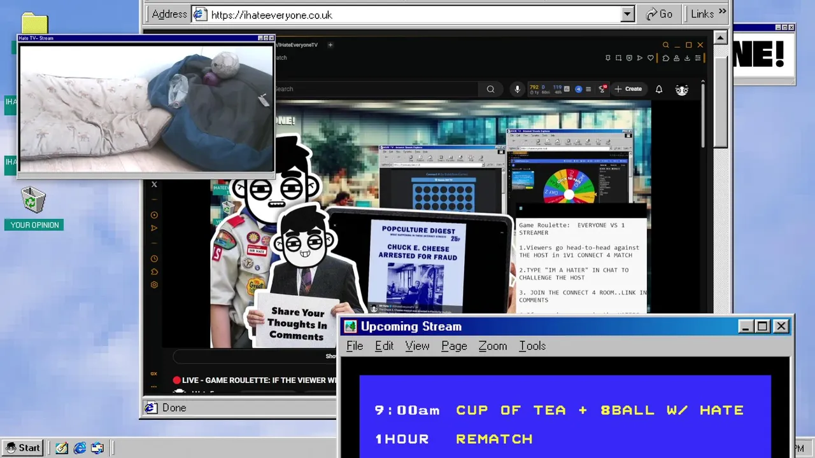Click LIVE - GAME ROULETTE stream title
Image resolution: width=815 pixels, height=458 pixels.
[x=259, y=380]
